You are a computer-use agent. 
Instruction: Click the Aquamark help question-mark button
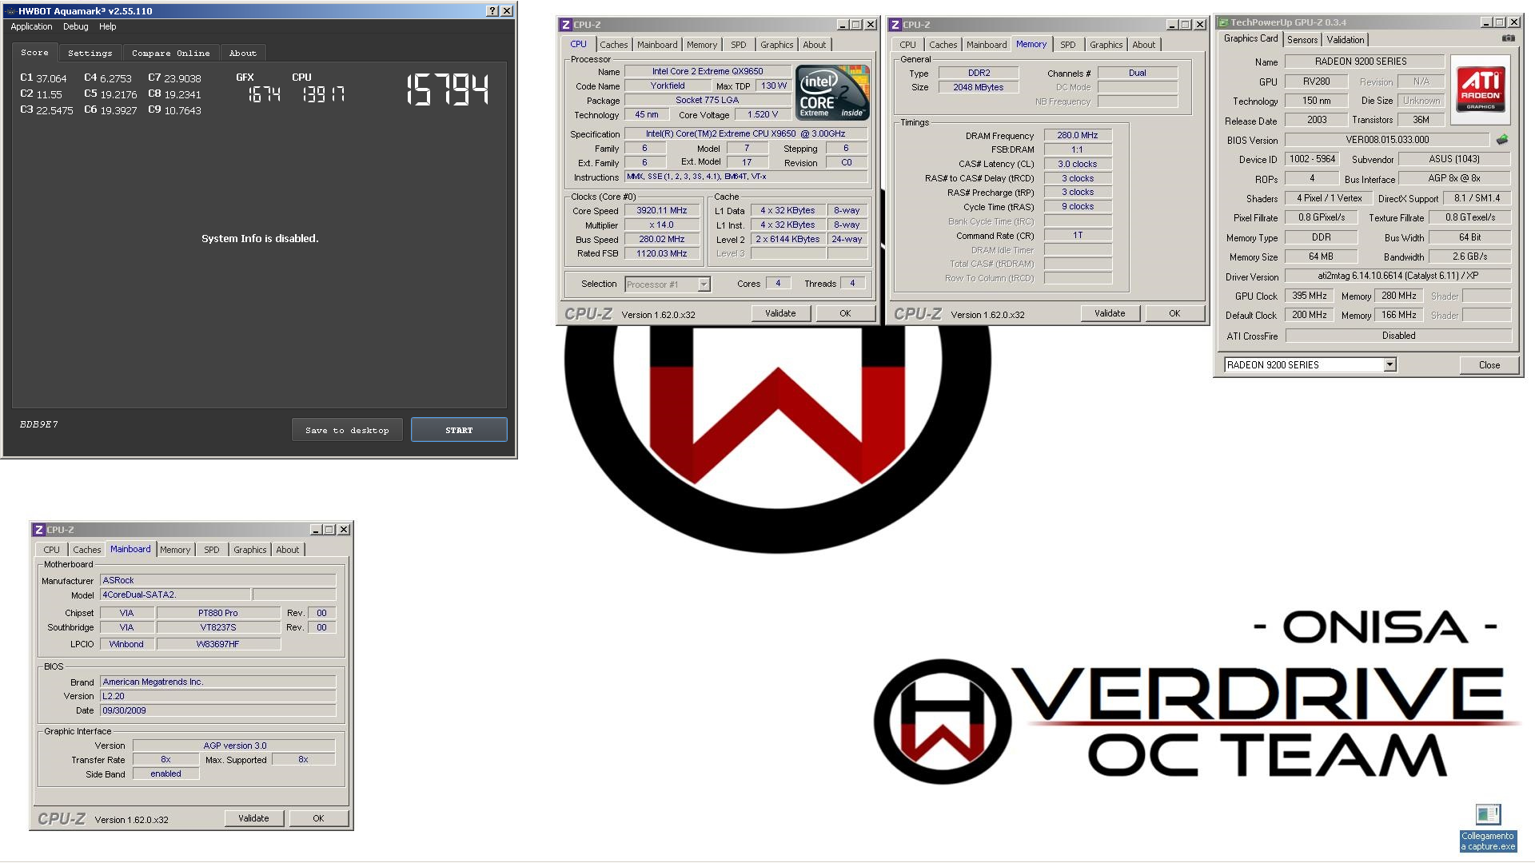pyautogui.click(x=492, y=11)
